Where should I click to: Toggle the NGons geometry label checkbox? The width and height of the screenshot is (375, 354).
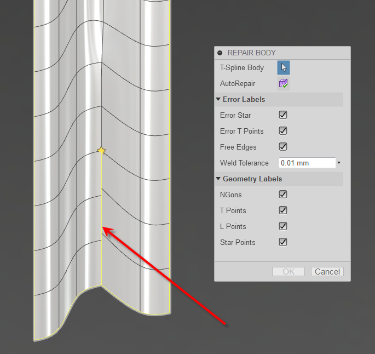tap(283, 195)
